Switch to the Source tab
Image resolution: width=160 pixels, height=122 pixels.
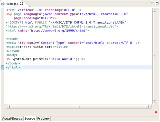30,119
